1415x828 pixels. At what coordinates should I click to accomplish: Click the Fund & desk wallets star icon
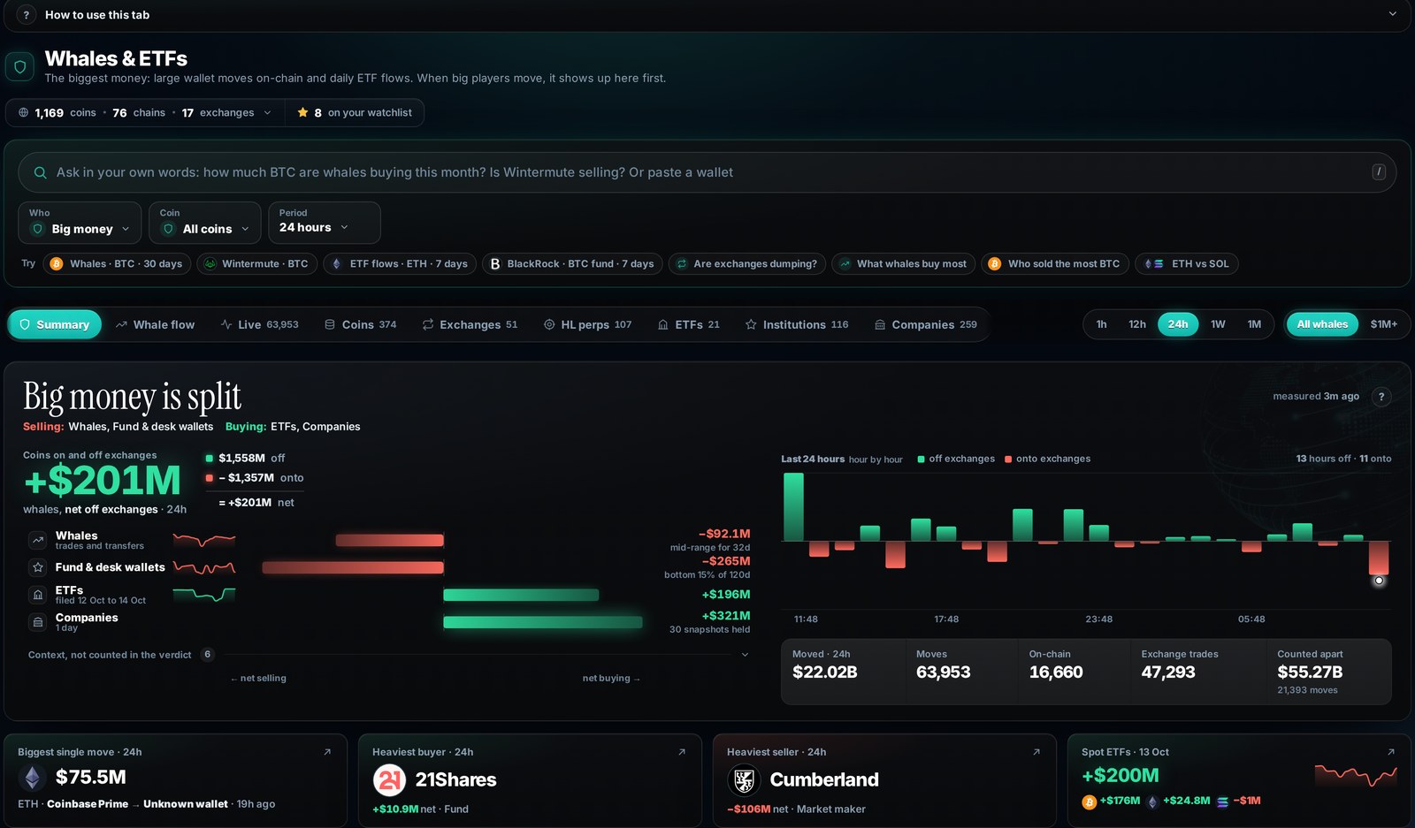[38, 567]
